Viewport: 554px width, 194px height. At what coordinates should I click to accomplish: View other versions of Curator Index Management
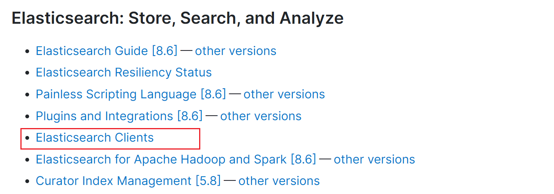[x=279, y=181]
